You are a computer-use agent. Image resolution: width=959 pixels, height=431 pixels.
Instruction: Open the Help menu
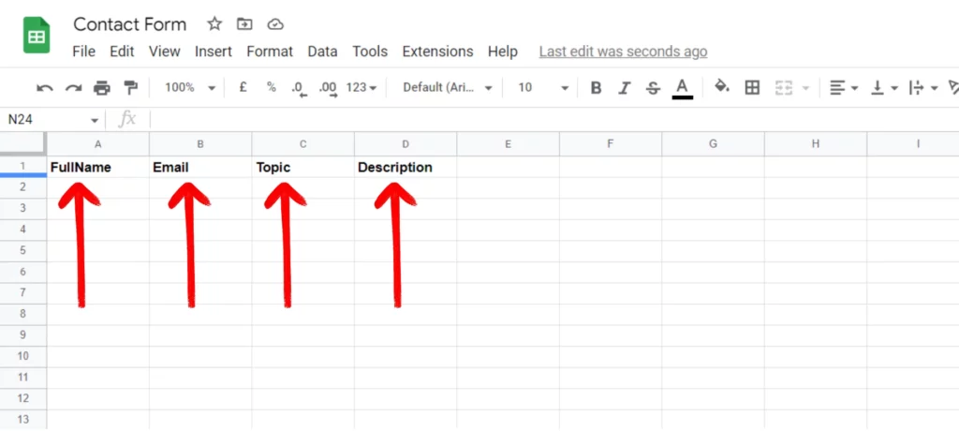[x=503, y=52]
